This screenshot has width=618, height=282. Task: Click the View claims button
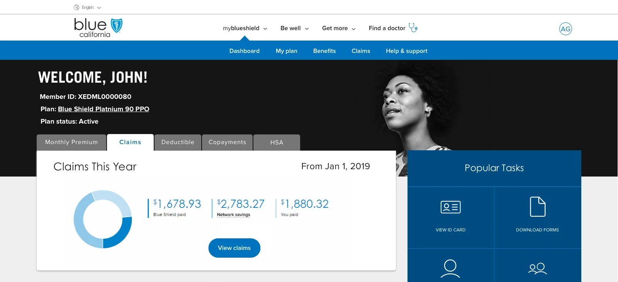pos(234,248)
